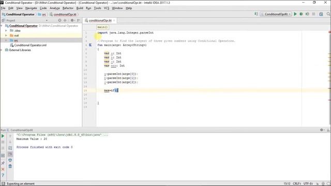The image size is (331, 186).
Task: Click the stop icon in the top toolbar
Action: pyautogui.click(x=313, y=14)
